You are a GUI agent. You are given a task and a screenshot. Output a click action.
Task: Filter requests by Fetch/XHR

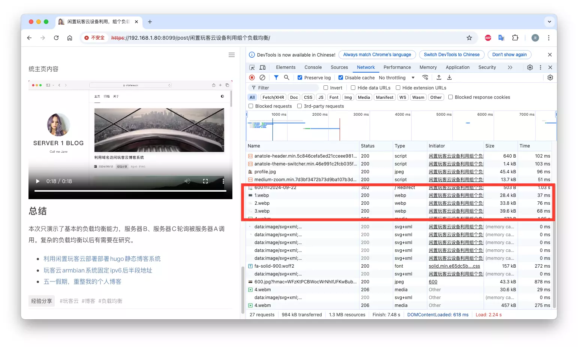(x=273, y=97)
